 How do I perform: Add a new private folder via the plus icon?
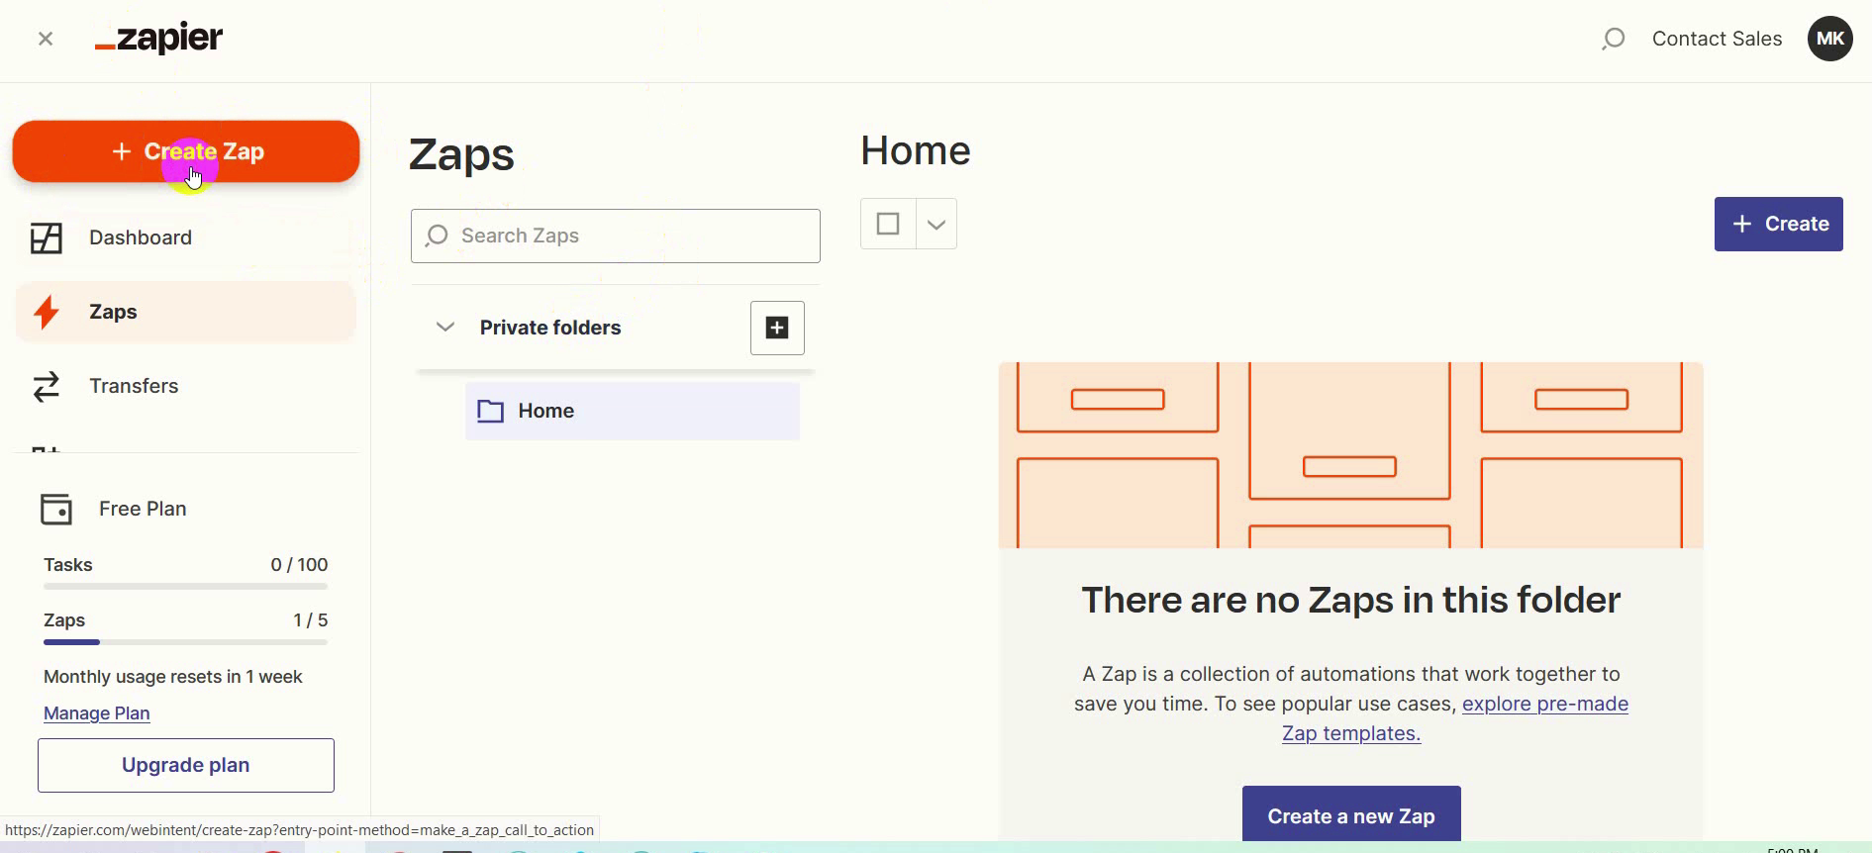click(777, 328)
